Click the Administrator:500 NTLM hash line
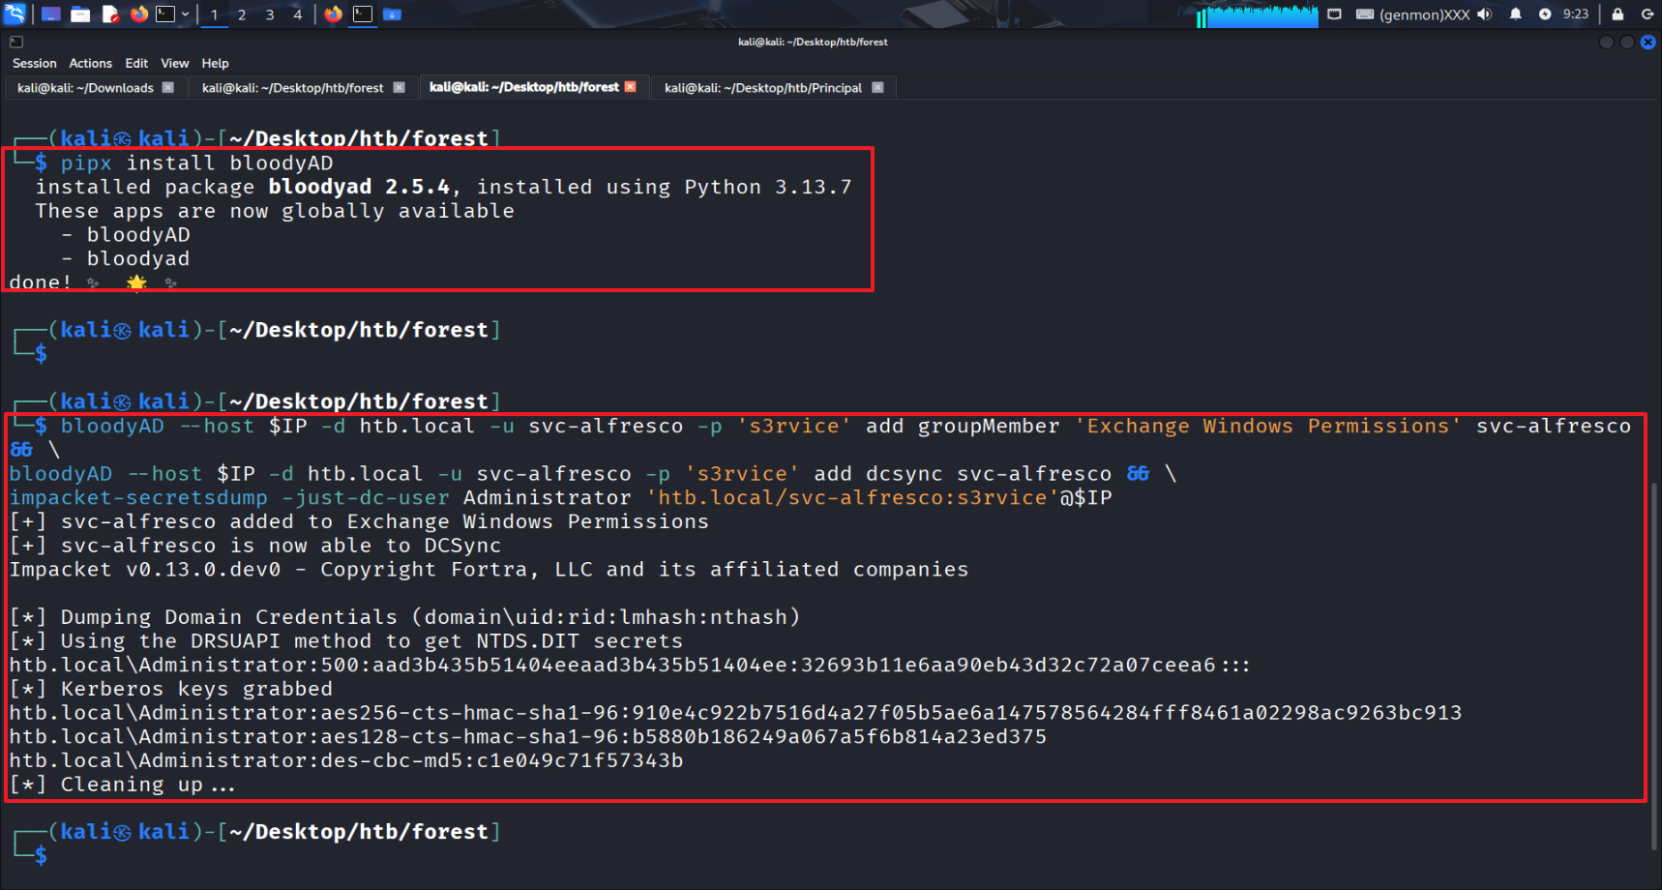 630,665
